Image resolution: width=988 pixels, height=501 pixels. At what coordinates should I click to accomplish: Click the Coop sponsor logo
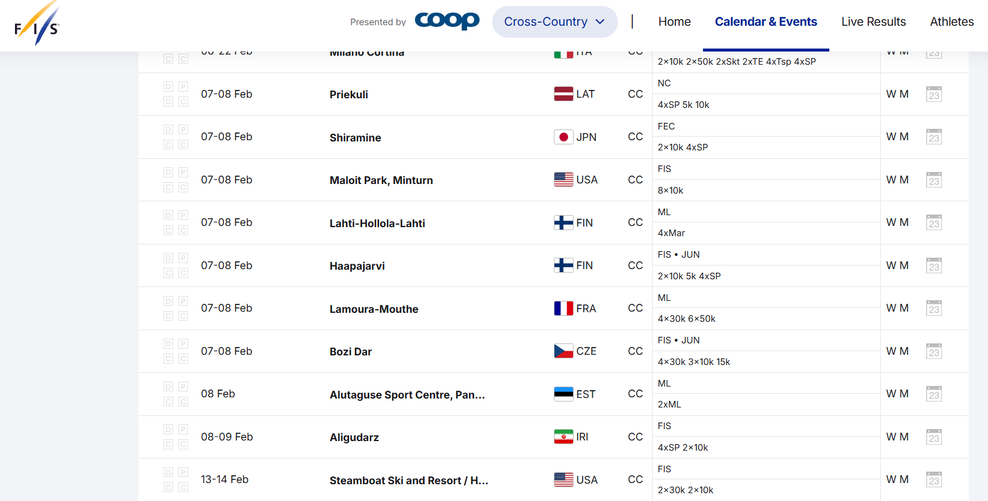(447, 21)
